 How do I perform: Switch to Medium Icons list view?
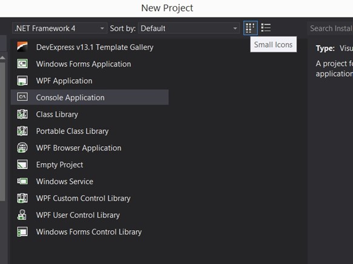pyautogui.click(x=266, y=28)
